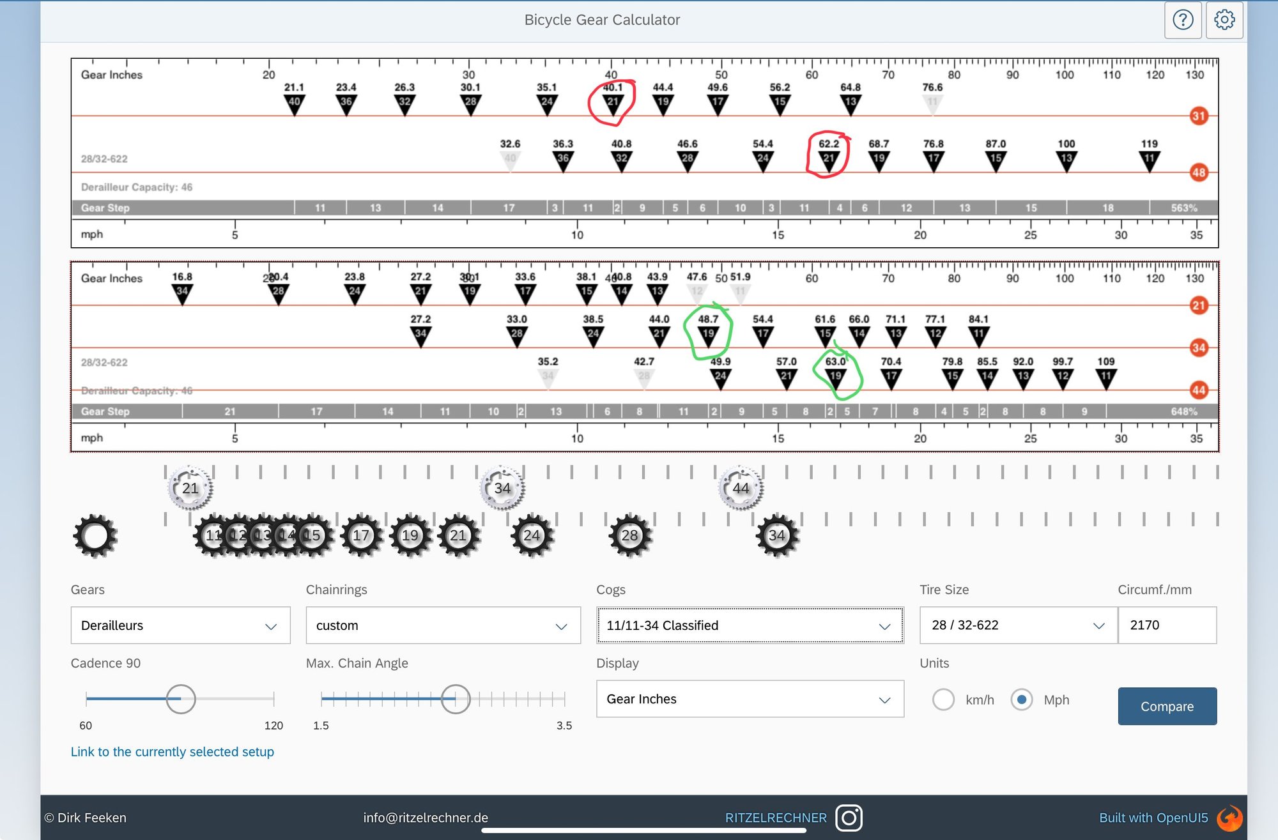The height and width of the screenshot is (840, 1278).
Task: Click the empty spare sprocket icon
Action: (x=95, y=535)
